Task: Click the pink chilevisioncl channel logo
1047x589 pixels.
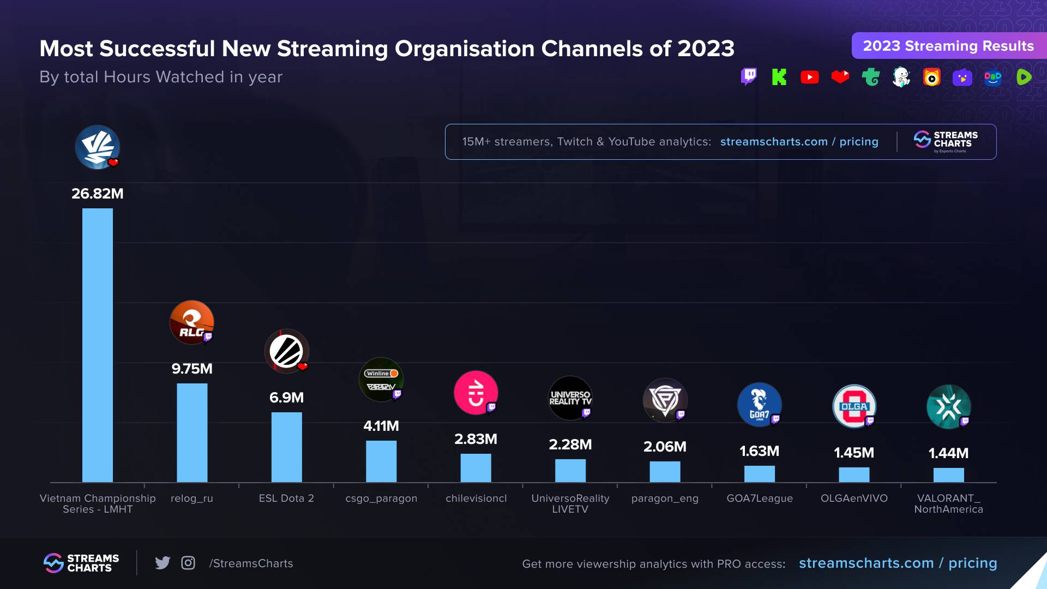Action: pyautogui.click(x=476, y=393)
